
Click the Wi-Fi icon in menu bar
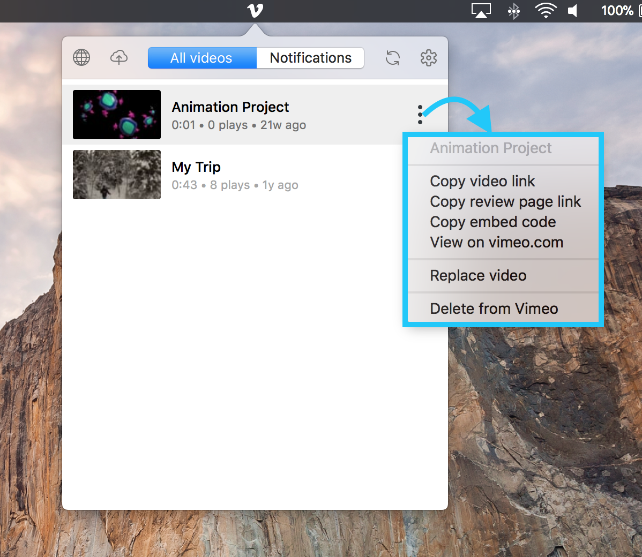point(546,11)
